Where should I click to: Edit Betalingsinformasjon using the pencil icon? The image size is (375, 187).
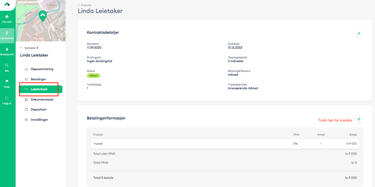coord(359,119)
